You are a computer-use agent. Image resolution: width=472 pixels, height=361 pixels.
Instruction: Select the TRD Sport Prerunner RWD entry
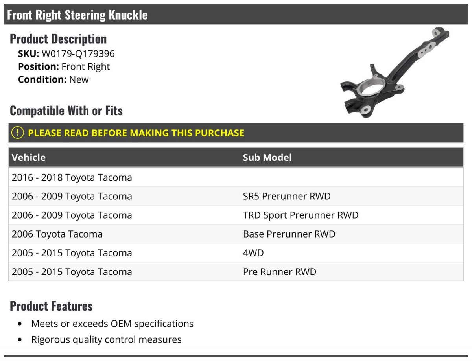coord(301,215)
